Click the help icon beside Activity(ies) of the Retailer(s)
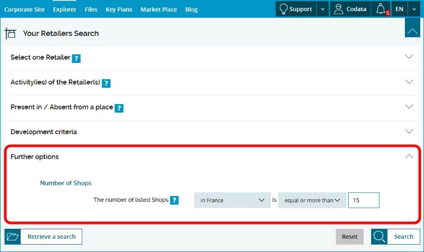Image resolution: width=424 pixels, height=252 pixels. pyautogui.click(x=106, y=83)
